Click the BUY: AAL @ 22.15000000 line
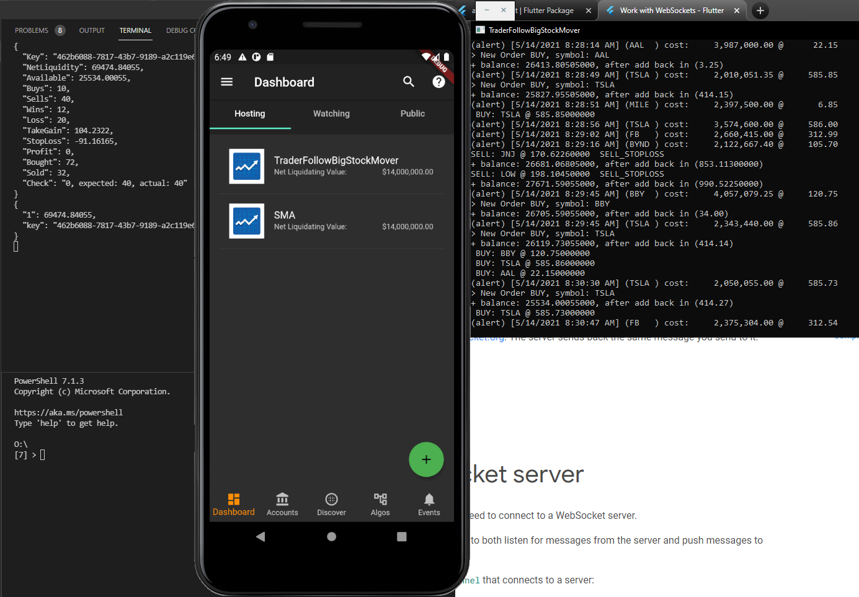Image resolution: width=859 pixels, height=597 pixels. point(530,273)
